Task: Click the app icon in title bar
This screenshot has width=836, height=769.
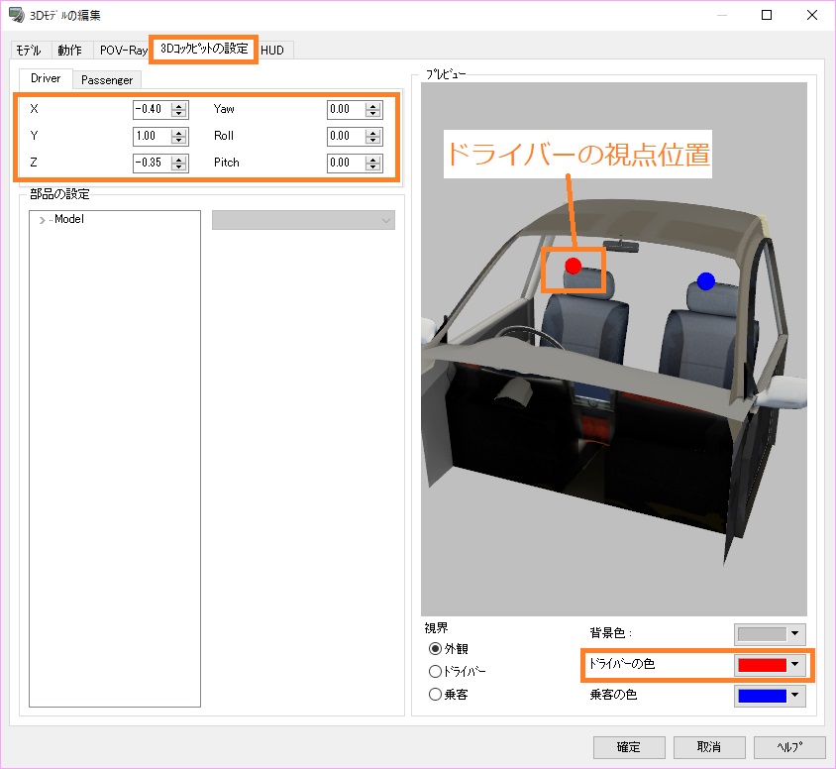Action: [17, 15]
